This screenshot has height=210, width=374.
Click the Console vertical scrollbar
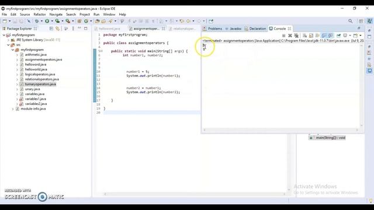pos(361,85)
